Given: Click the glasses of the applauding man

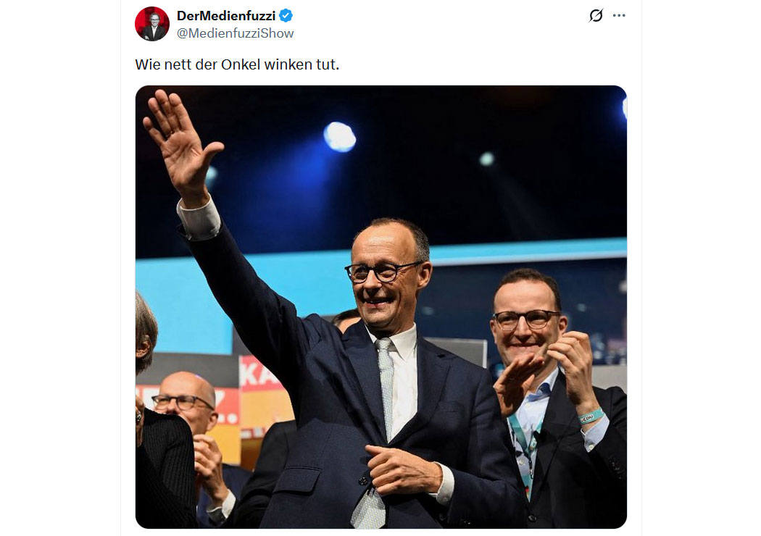Looking at the screenshot, I should click(x=525, y=319).
